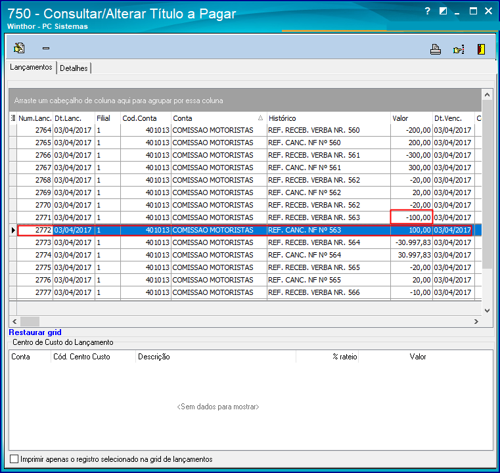Click the Conta header in Centro de Custo
The image size is (500, 473).
[x=30, y=357]
